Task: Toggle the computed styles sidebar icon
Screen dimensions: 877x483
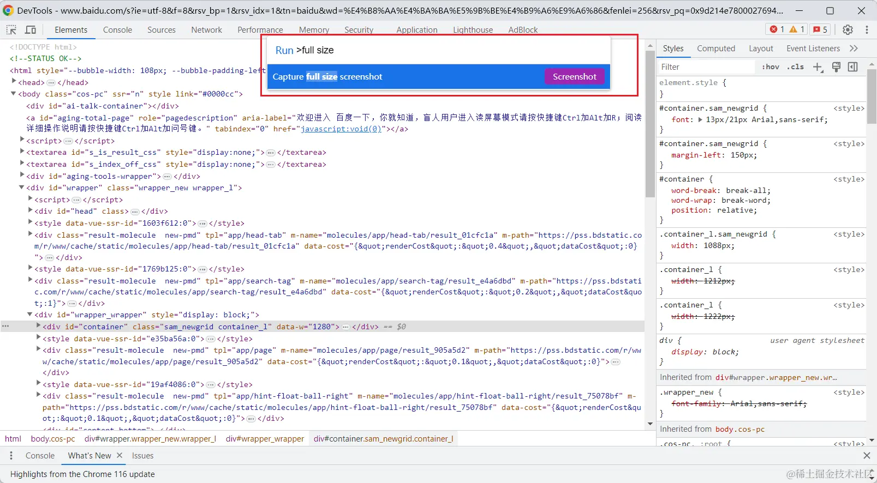Action: pos(853,67)
